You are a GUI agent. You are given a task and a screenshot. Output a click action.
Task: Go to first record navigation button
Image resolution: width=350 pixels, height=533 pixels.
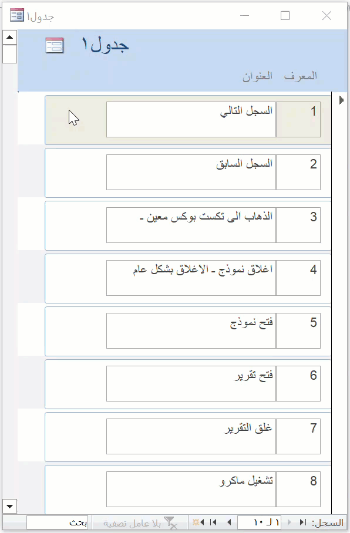click(x=303, y=522)
